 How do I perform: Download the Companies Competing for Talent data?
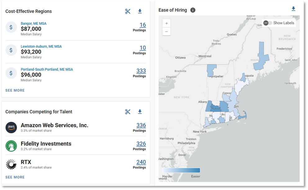click(x=140, y=111)
